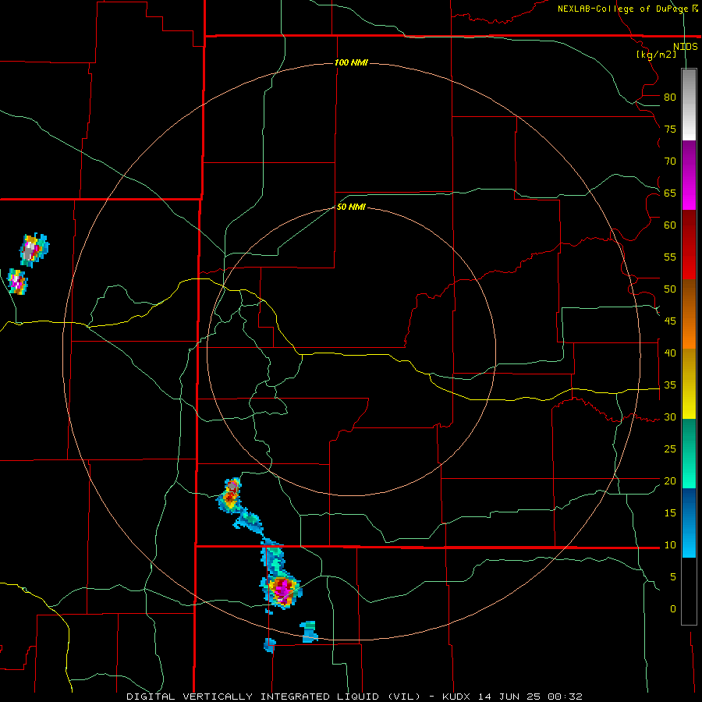Click the upper gray-core storm cell at the far west edge
The height and width of the screenshot is (702, 702).
coord(34,250)
